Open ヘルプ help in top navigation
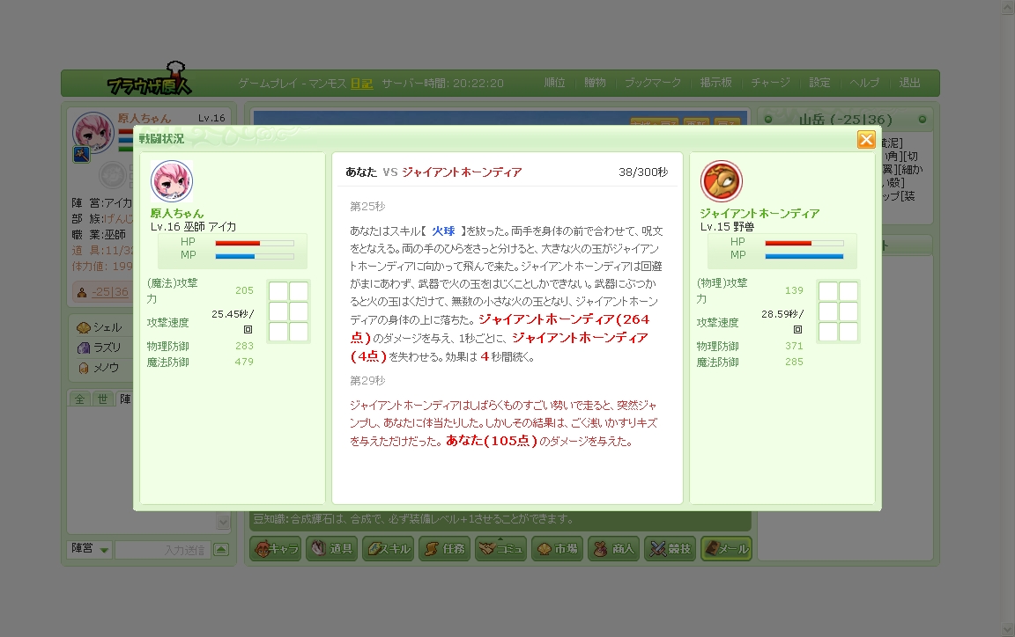Viewport: 1015px width, 637px height. coord(864,83)
